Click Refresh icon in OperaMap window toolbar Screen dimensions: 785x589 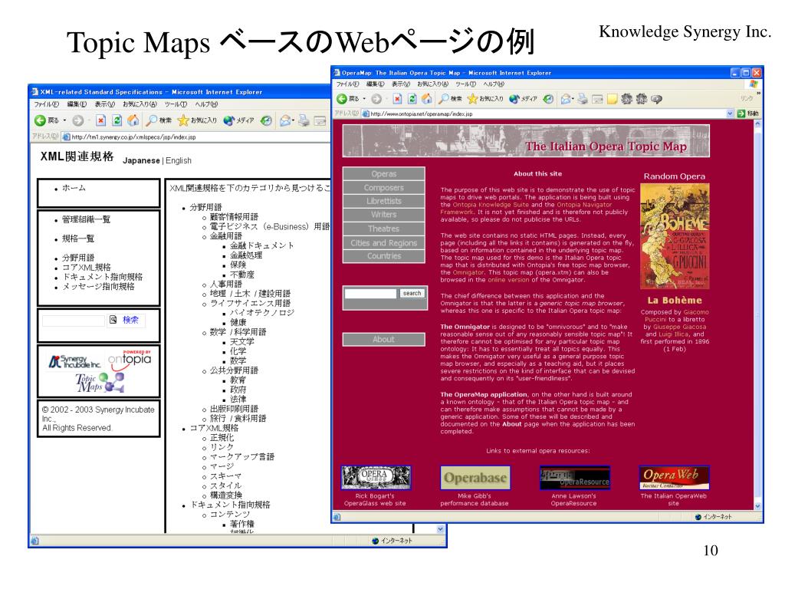(412, 99)
